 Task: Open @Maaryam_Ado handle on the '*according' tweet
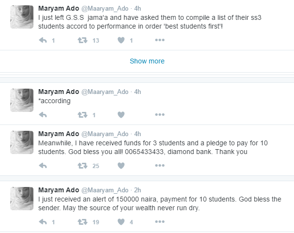click(105, 92)
